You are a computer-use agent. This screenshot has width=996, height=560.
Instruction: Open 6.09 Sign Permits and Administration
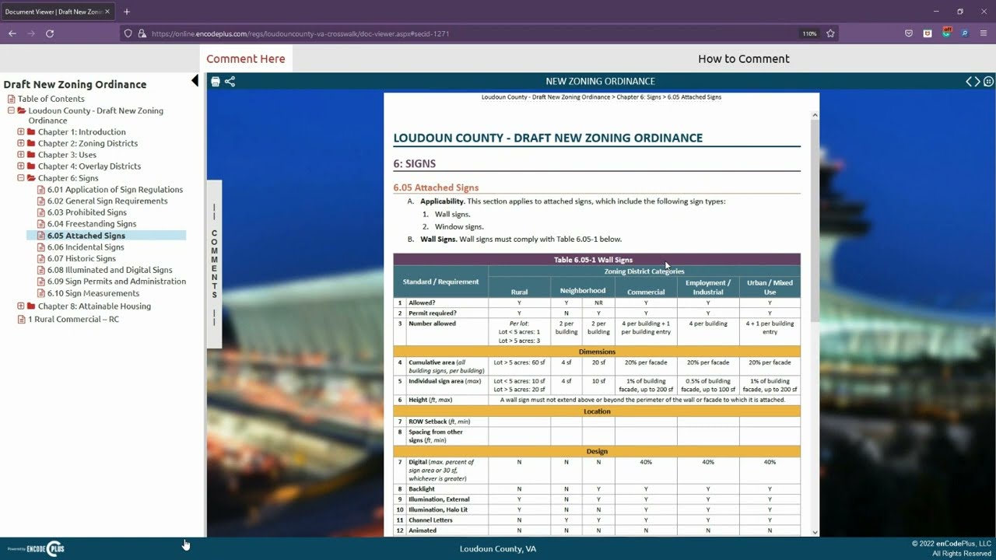coord(117,282)
